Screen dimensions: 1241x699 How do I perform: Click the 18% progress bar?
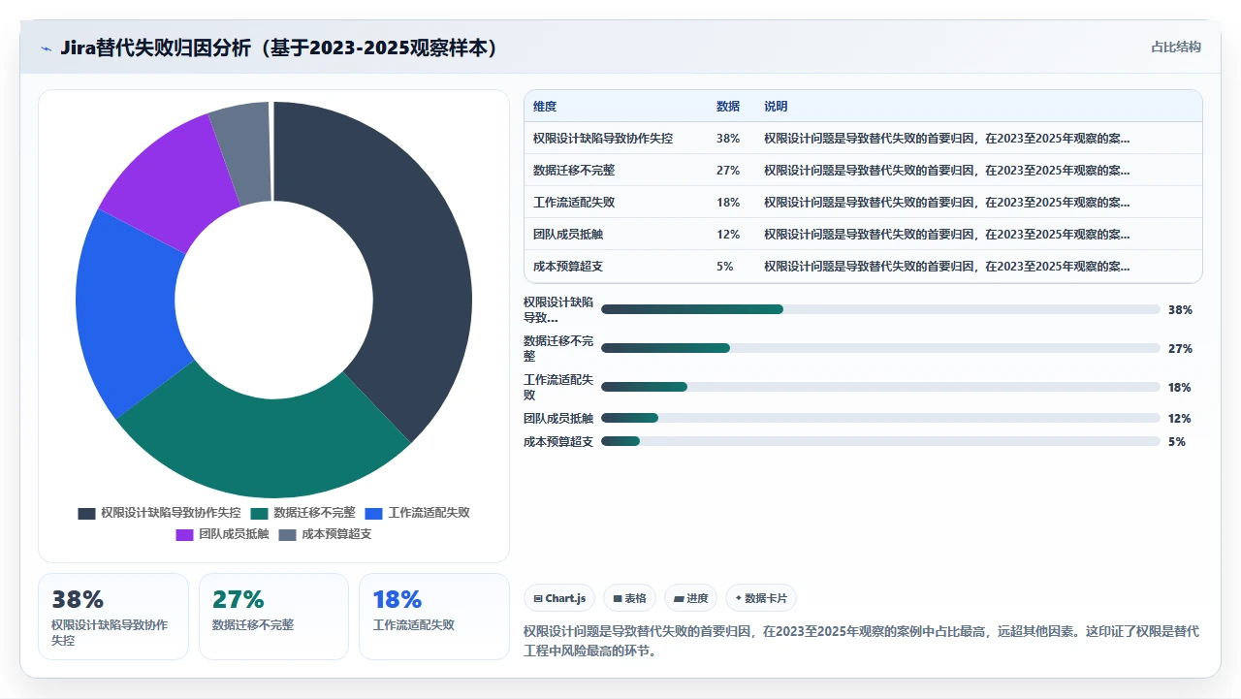[880, 387]
